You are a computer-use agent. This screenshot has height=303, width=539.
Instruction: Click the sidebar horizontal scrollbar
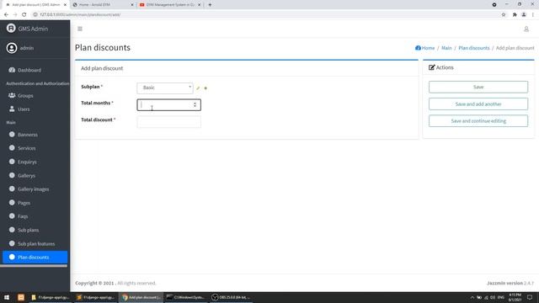click(x=34, y=266)
